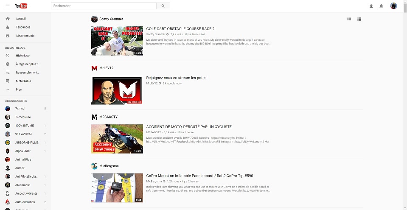407x210 pixels.
Task: Click the 74med channel avatar
Action: click(x=8, y=109)
